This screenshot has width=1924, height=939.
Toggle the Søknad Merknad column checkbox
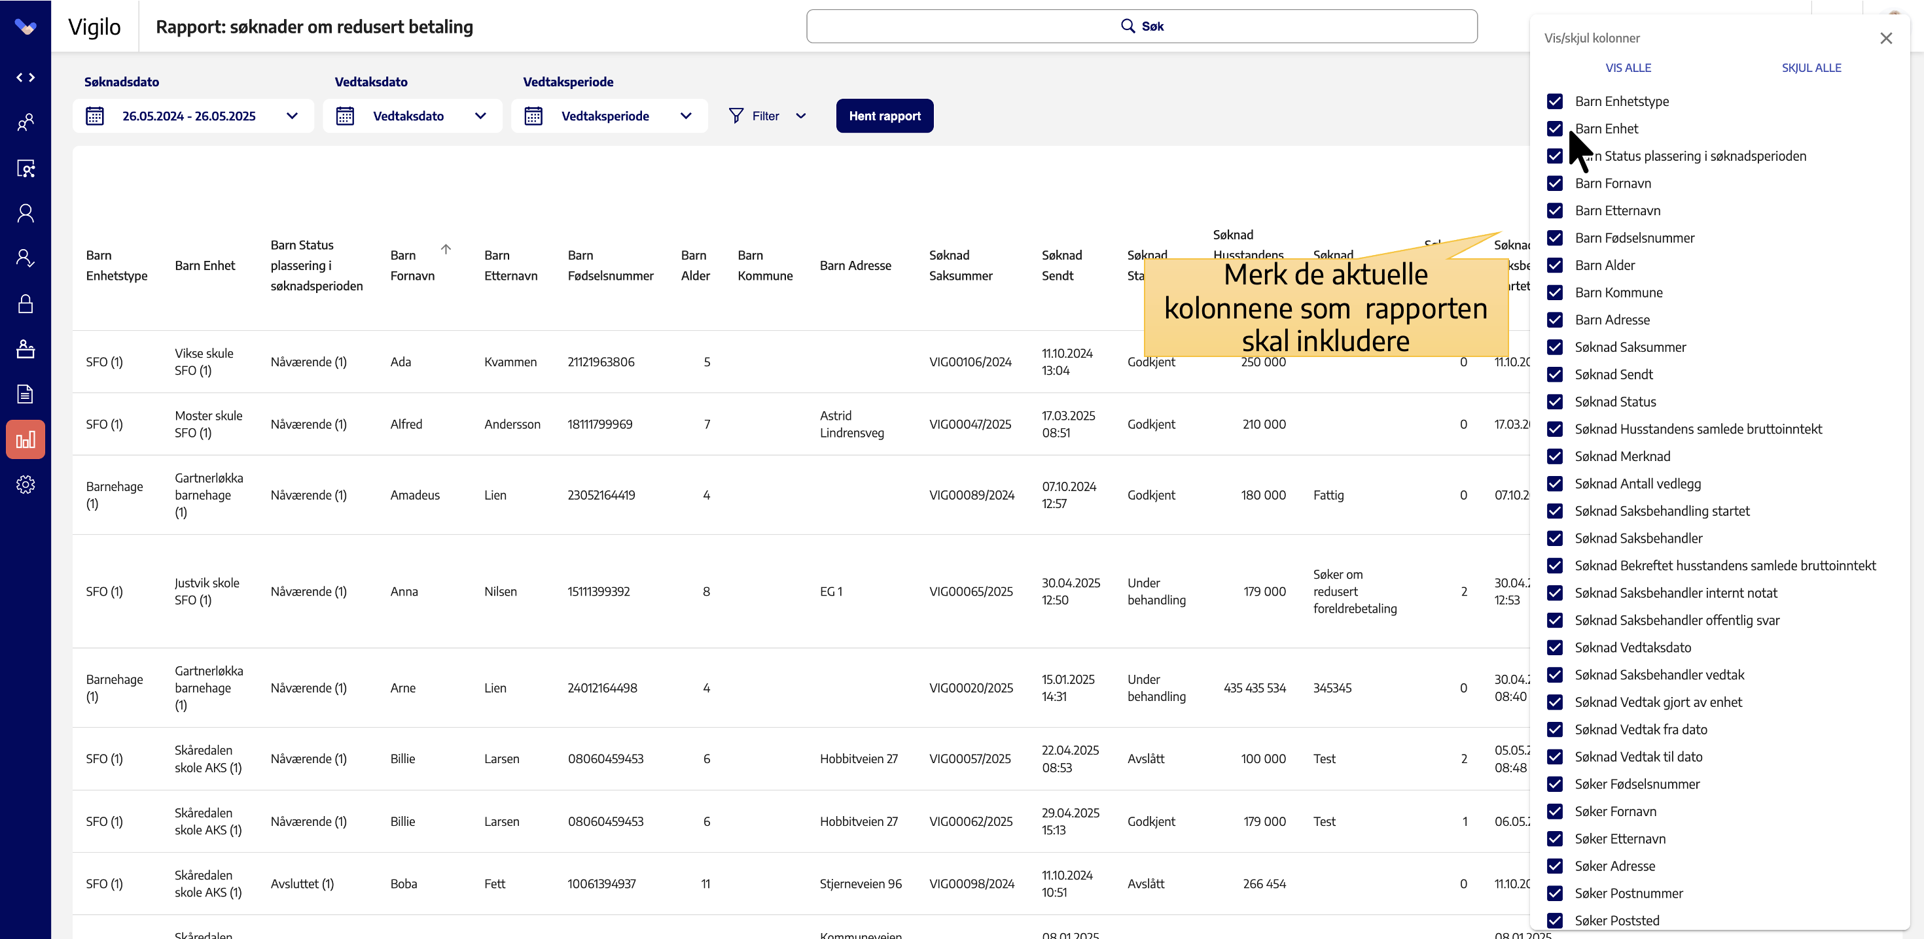[x=1555, y=457]
